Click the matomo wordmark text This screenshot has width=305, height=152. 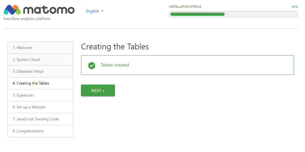coord(49,10)
